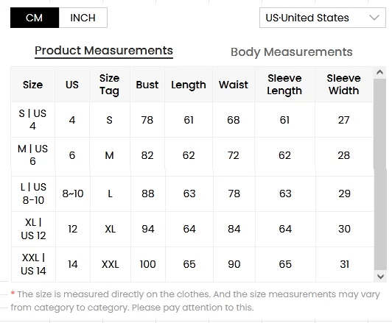Screen dimensions: 392x323
Task: Click the chevron arrow in country selector
Action: 374,18
